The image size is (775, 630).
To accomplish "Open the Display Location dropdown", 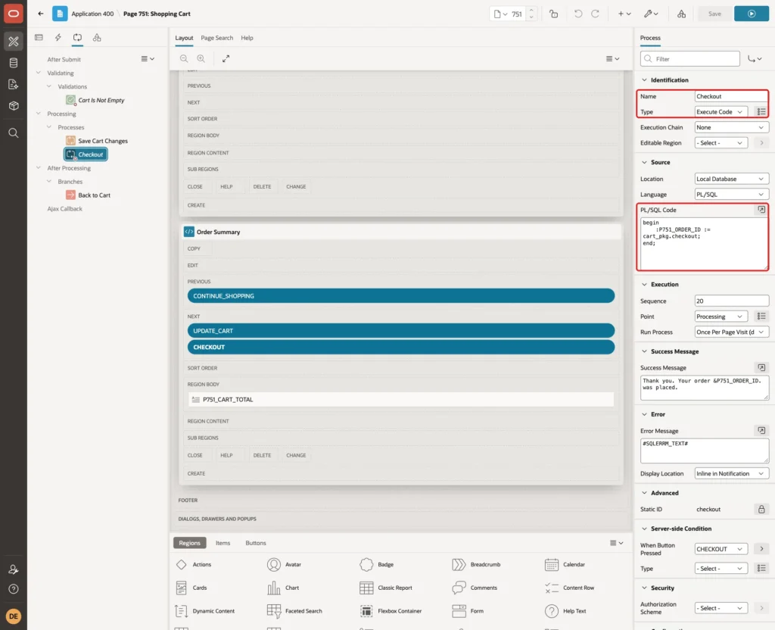I will click(x=732, y=473).
